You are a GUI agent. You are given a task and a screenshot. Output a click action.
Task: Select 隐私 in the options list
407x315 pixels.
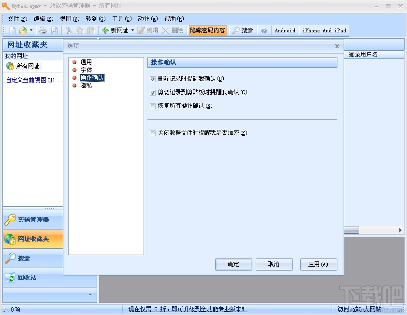coord(86,85)
